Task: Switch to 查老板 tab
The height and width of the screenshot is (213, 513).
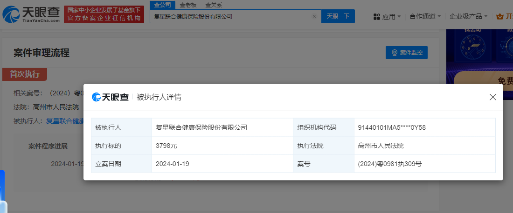Action: pos(188,5)
